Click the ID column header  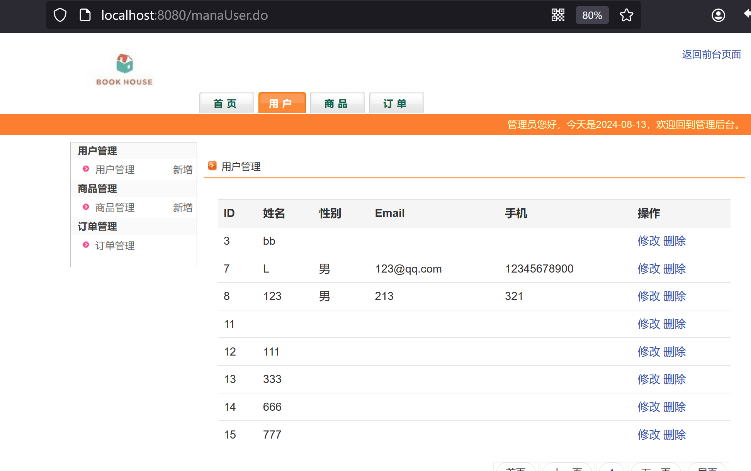pos(229,213)
